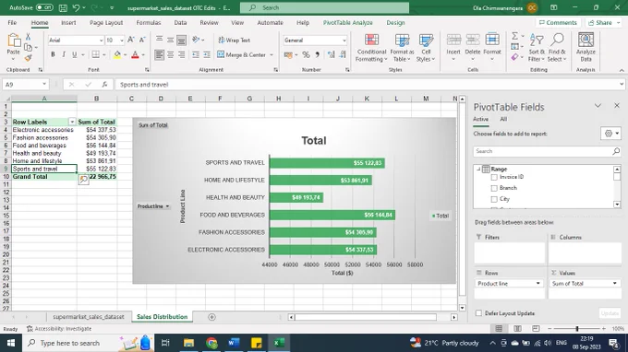The image size is (628, 352).
Task: Toggle Wrap Text
Action: tap(235, 40)
